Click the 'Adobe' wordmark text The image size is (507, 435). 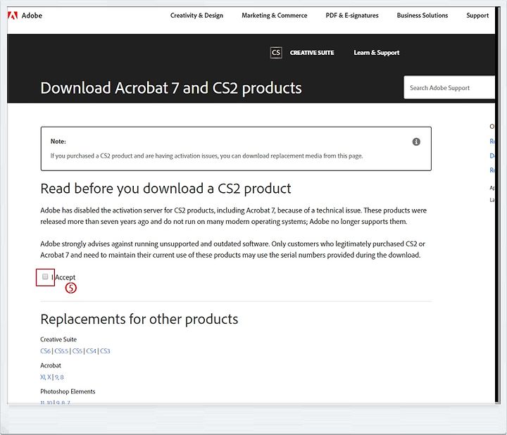click(32, 15)
